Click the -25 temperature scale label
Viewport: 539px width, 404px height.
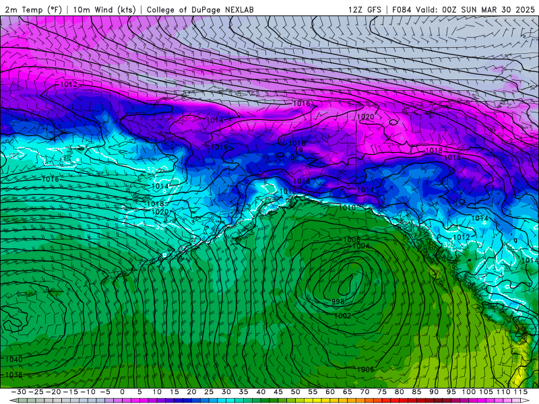point(36,392)
